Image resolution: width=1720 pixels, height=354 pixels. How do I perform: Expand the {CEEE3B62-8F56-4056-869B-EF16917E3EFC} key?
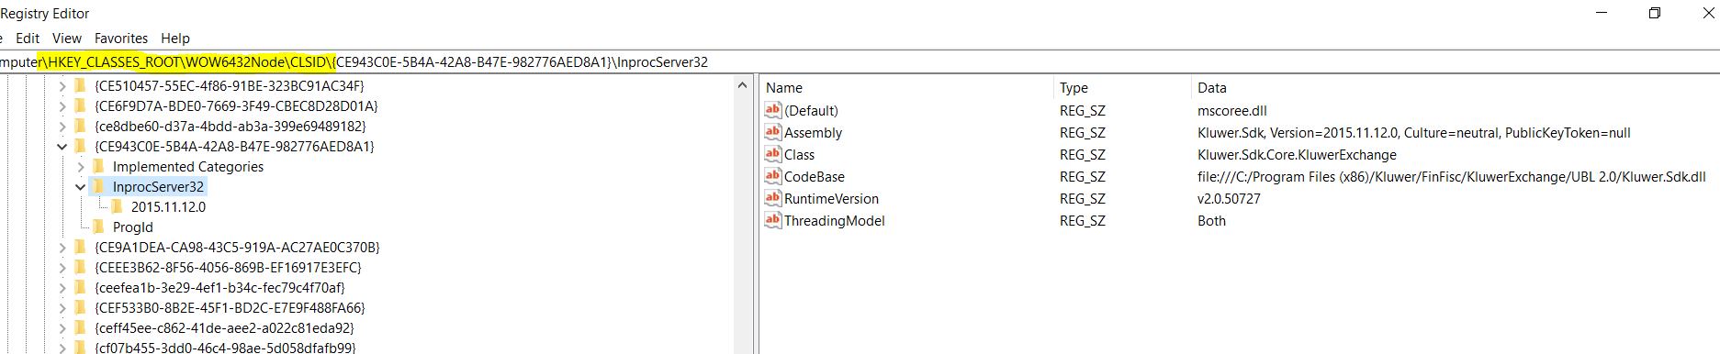[62, 268]
